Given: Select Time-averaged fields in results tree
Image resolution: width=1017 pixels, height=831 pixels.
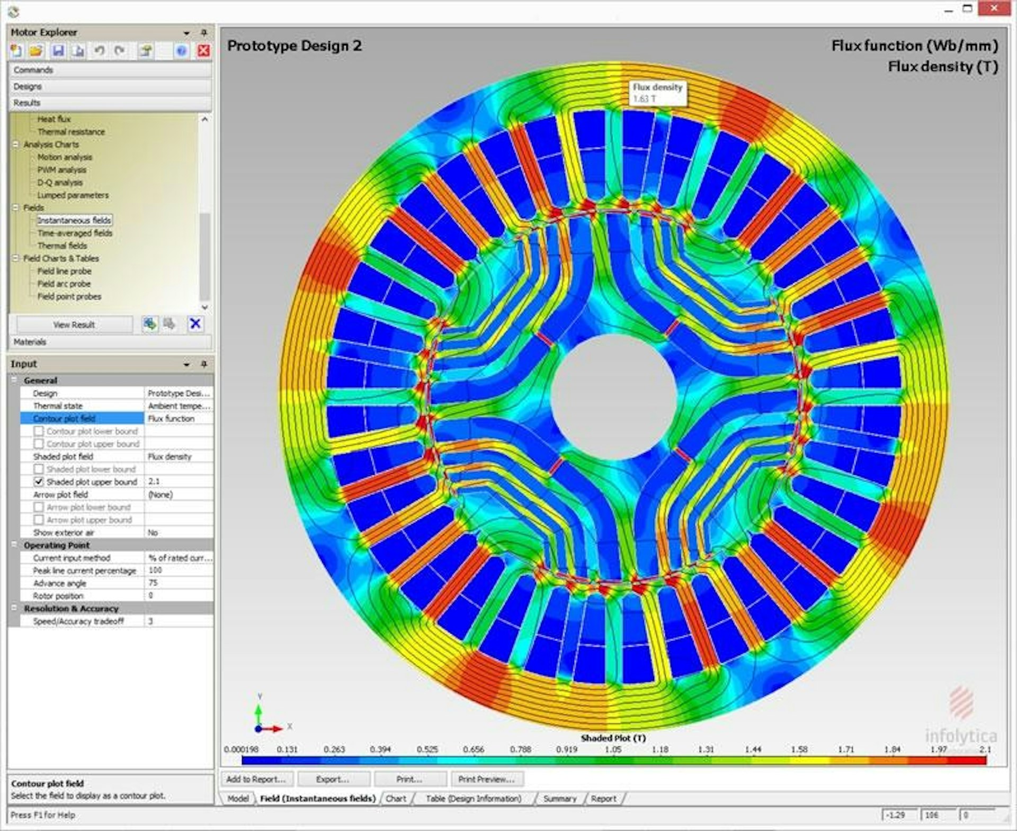Looking at the screenshot, I should pyautogui.click(x=75, y=233).
